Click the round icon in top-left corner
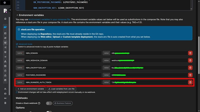Screen dimensions: 200x112 (x=5, y=3)
